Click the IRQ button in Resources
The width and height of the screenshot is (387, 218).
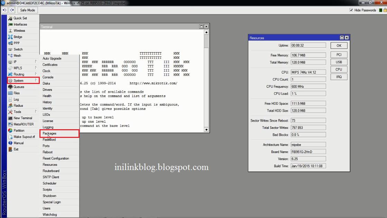pos(339,77)
